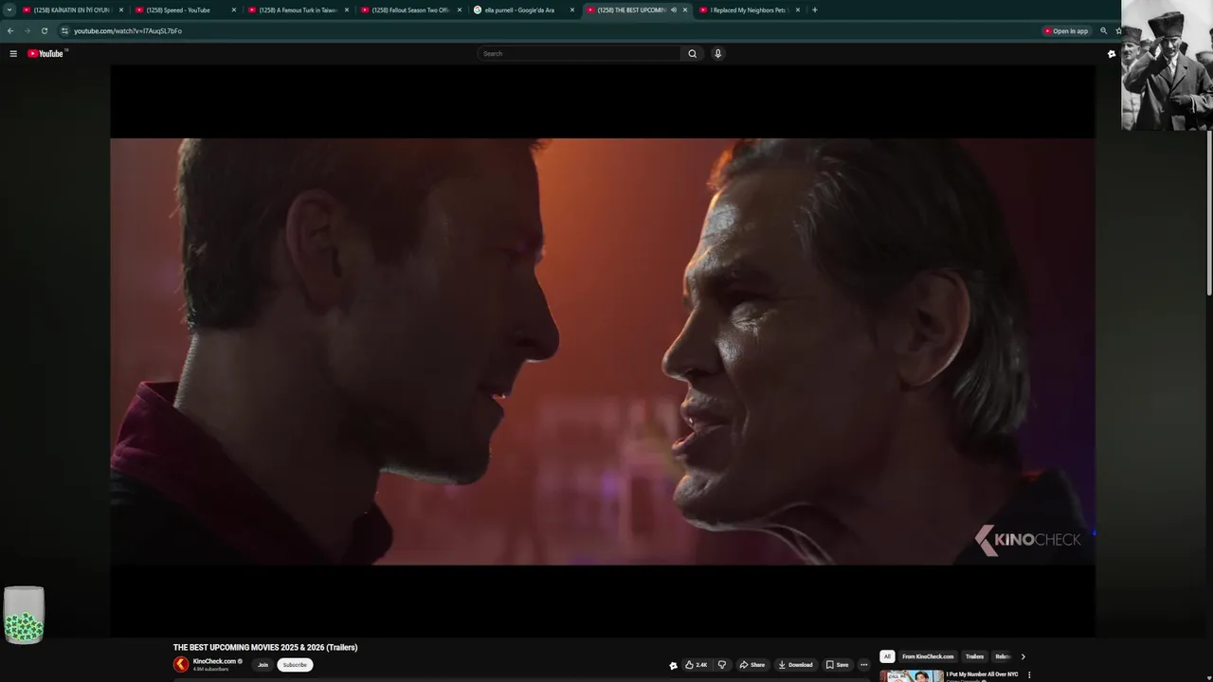Save the video to a playlist
Viewport: 1213px width, 682px height.
pyautogui.click(x=837, y=665)
